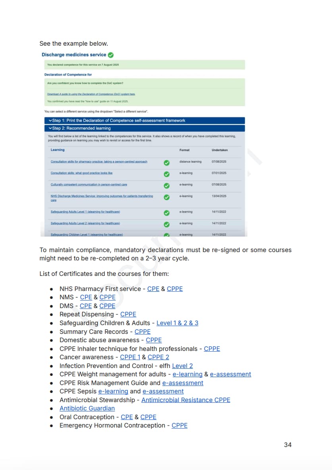The image size is (332, 470).
Task: Click checkmark for NHS Discharge Medicines Service row
Action: (167, 197)
